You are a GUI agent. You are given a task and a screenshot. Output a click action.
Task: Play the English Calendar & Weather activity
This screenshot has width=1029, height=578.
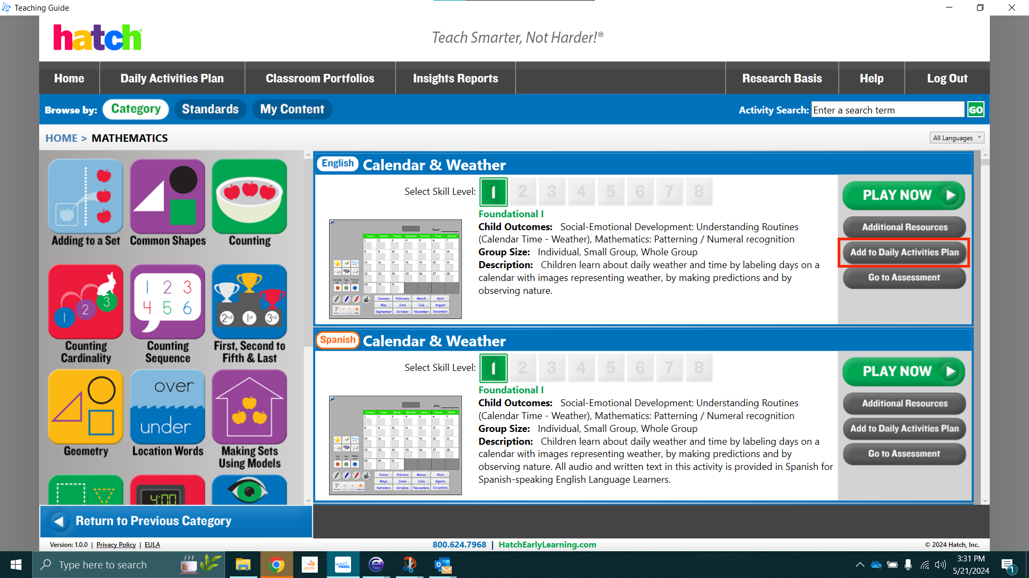tap(904, 195)
